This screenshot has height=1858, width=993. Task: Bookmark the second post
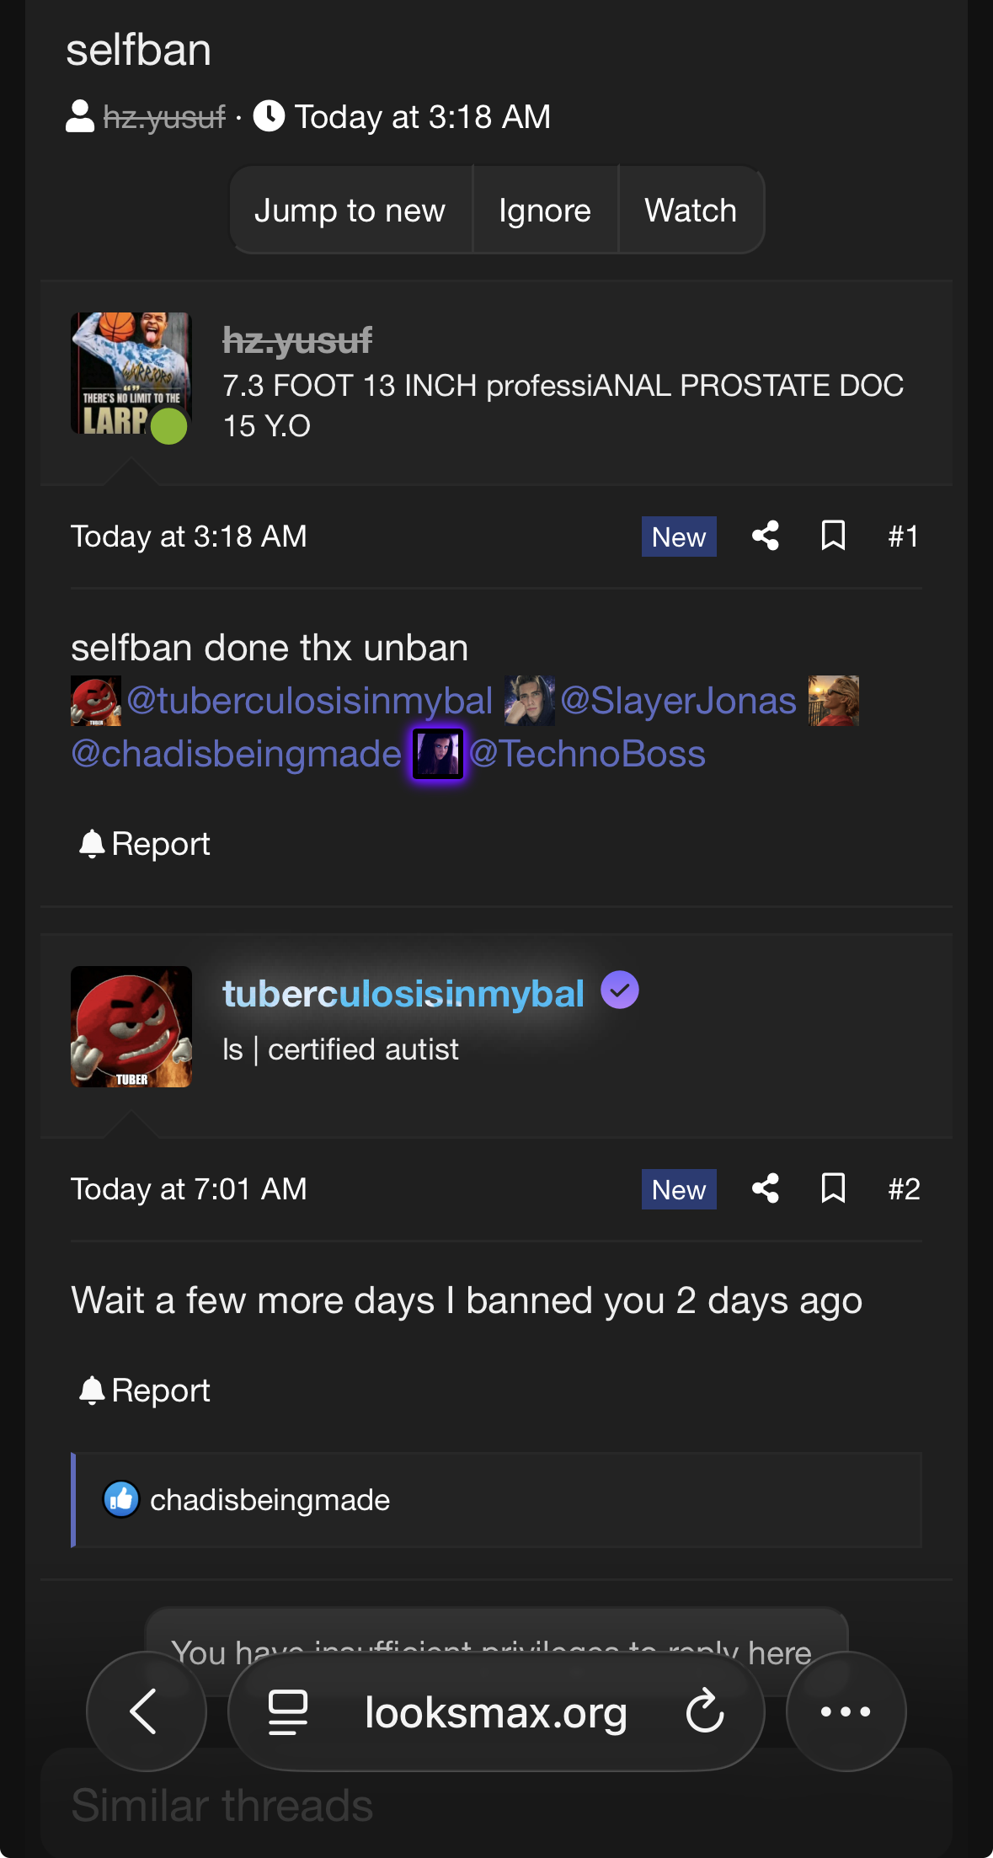click(x=833, y=1188)
